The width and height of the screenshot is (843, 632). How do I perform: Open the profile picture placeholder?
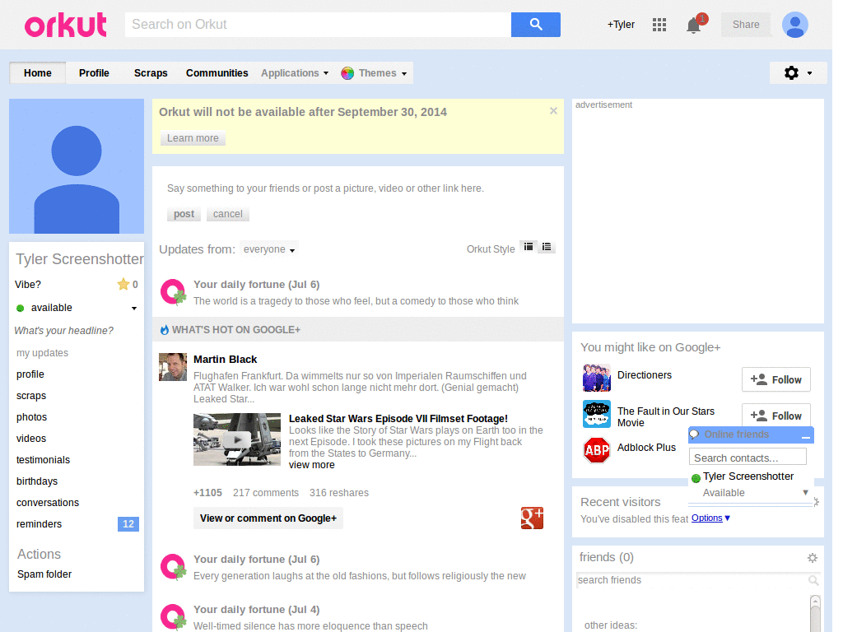click(77, 166)
